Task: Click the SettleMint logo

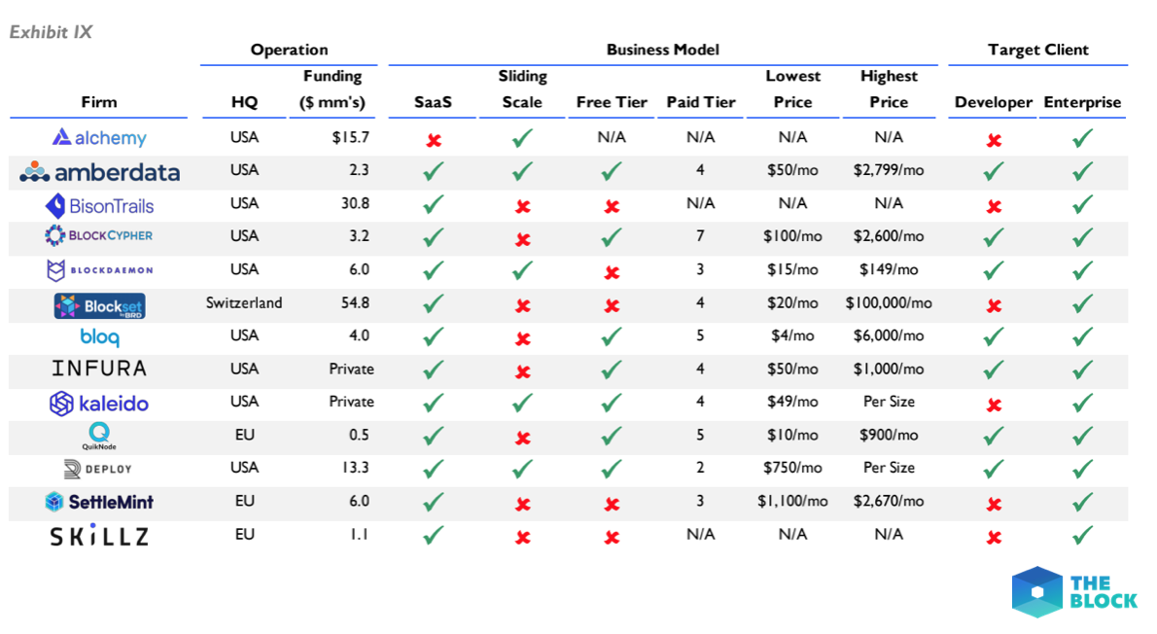Action: click(99, 502)
